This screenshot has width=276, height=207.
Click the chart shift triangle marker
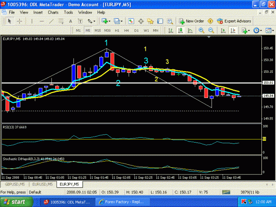tap(209, 37)
